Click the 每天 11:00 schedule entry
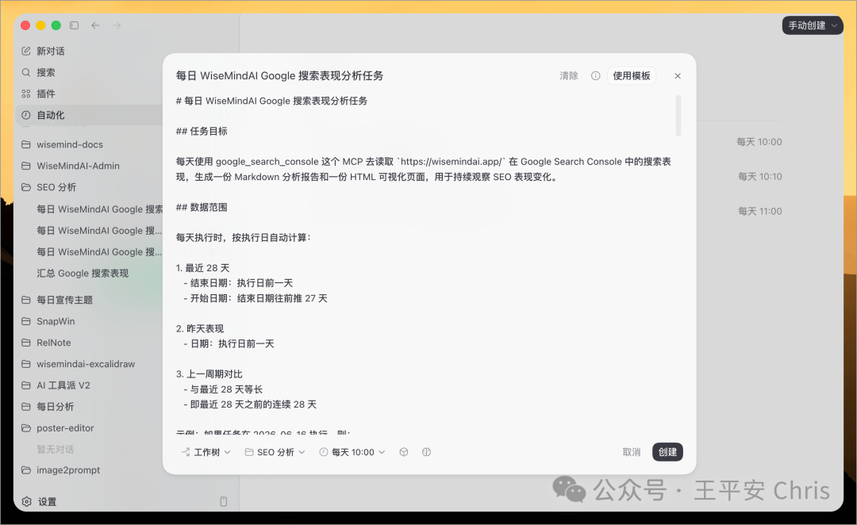 tap(759, 211)
